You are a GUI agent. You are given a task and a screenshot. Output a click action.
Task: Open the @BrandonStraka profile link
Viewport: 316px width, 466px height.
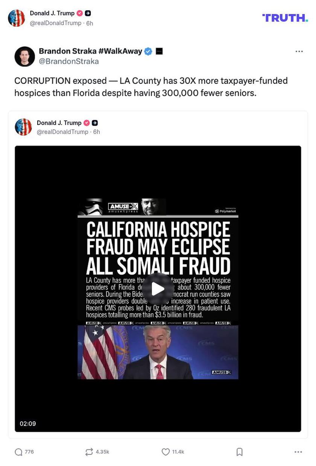point(65,61)
